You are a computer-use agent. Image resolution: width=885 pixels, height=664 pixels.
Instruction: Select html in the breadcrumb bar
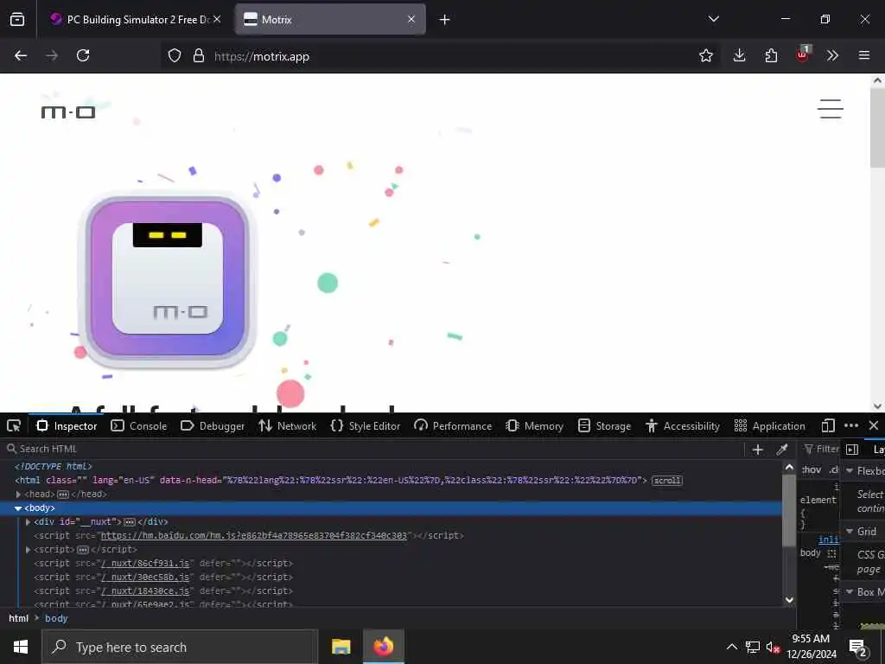point(19,618)
